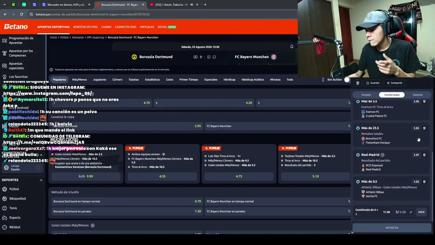Remove the Real Madrid selection
Screen dimensions: 435x245
[424, 155]
